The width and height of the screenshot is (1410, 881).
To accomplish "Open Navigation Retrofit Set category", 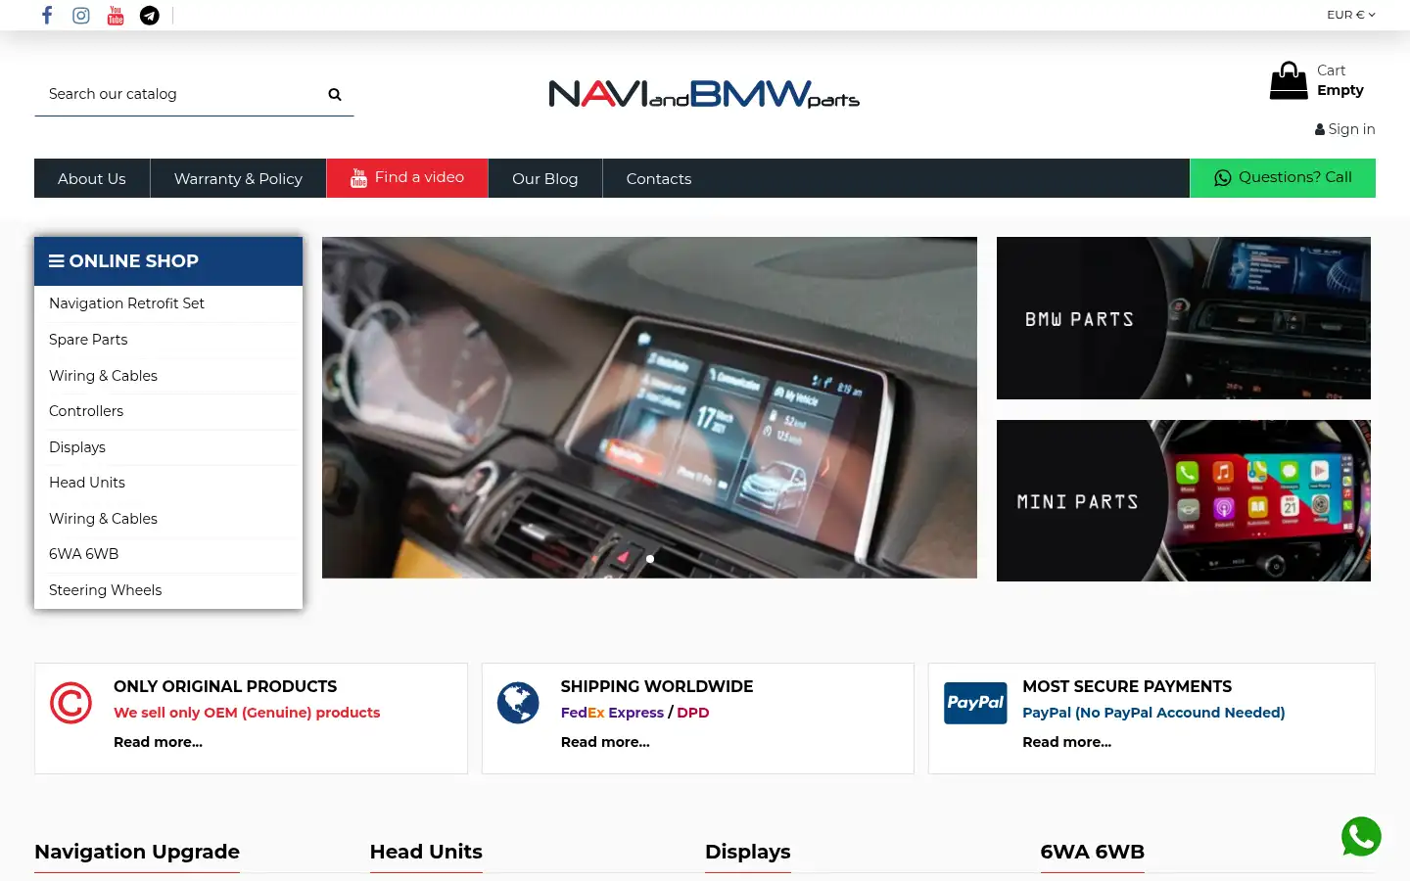I will (x=126, y=303).
